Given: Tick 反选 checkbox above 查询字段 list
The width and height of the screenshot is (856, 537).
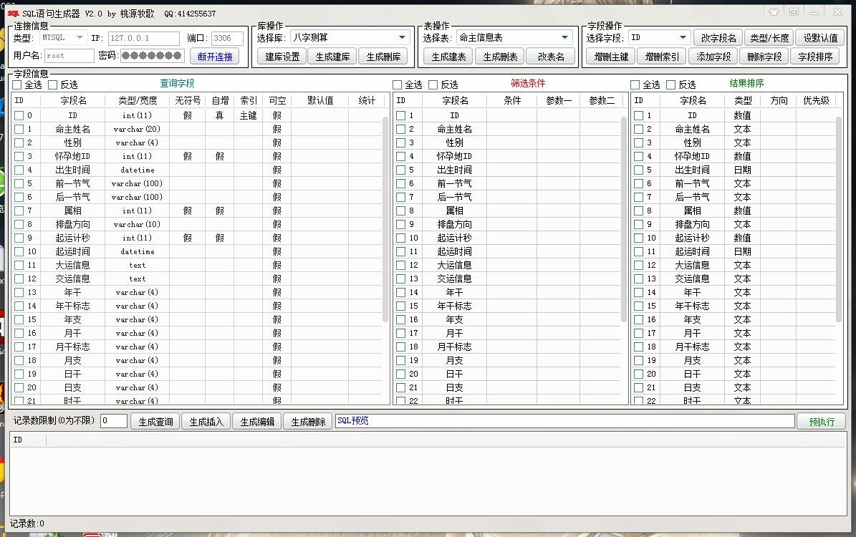Looking at the screenshot, I should click(53, 84).
